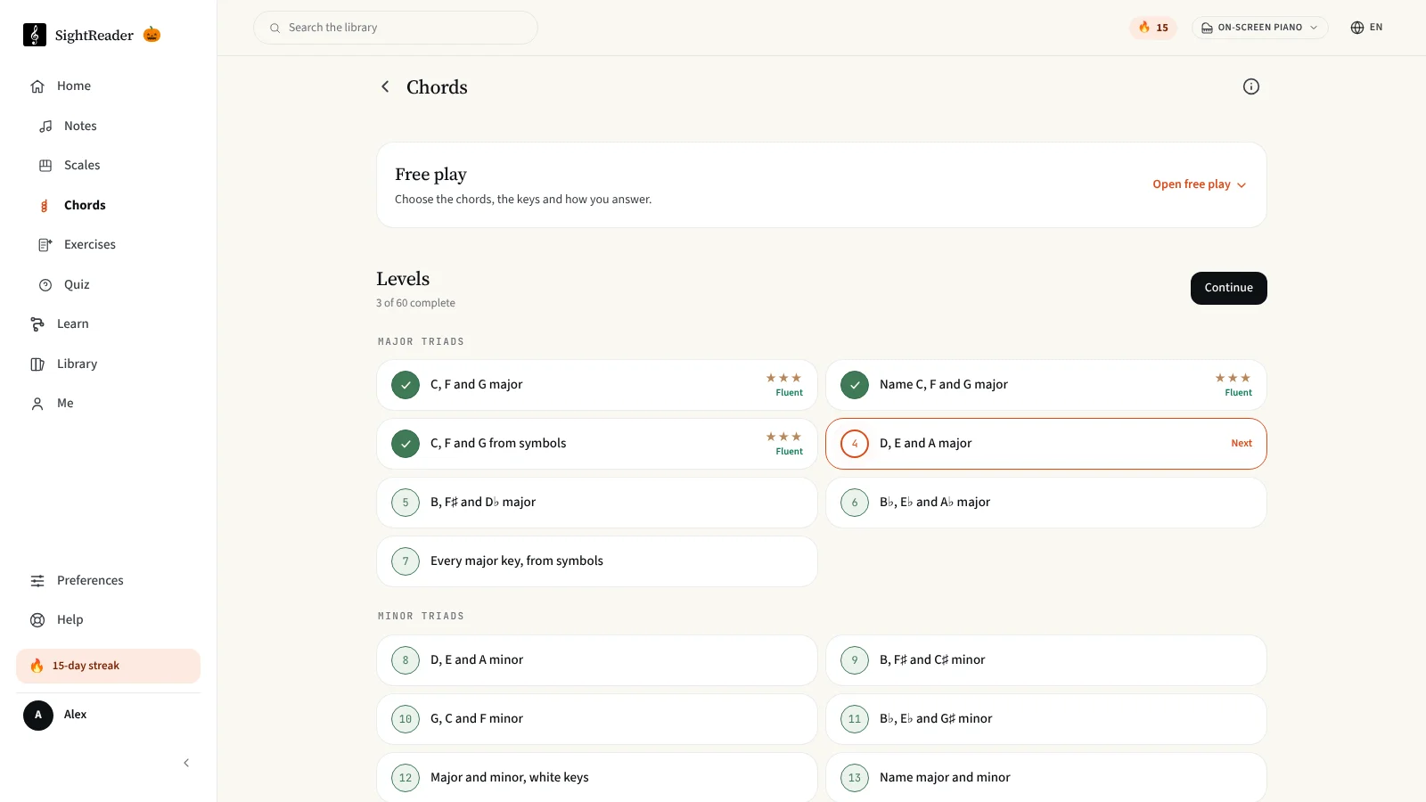Open level 7 Every major key, from symbols
This screenshot has height=802, width=1426.
(596, 561)
